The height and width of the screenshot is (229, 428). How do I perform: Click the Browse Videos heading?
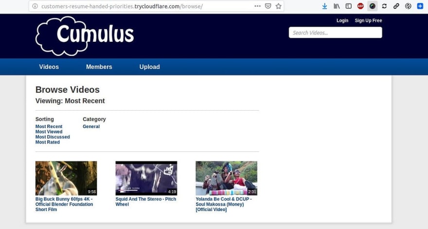coord(68,90)
